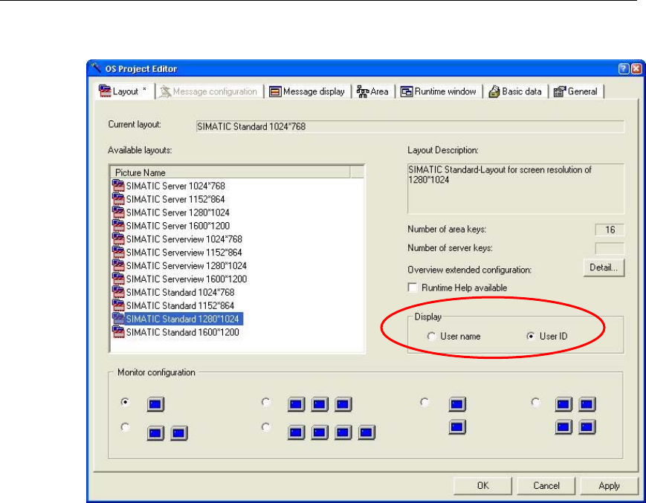This screenshot has width=646, height=503.
Task: Click icon of SIMATIC Server 1152*864
Action: coord(118,199)
